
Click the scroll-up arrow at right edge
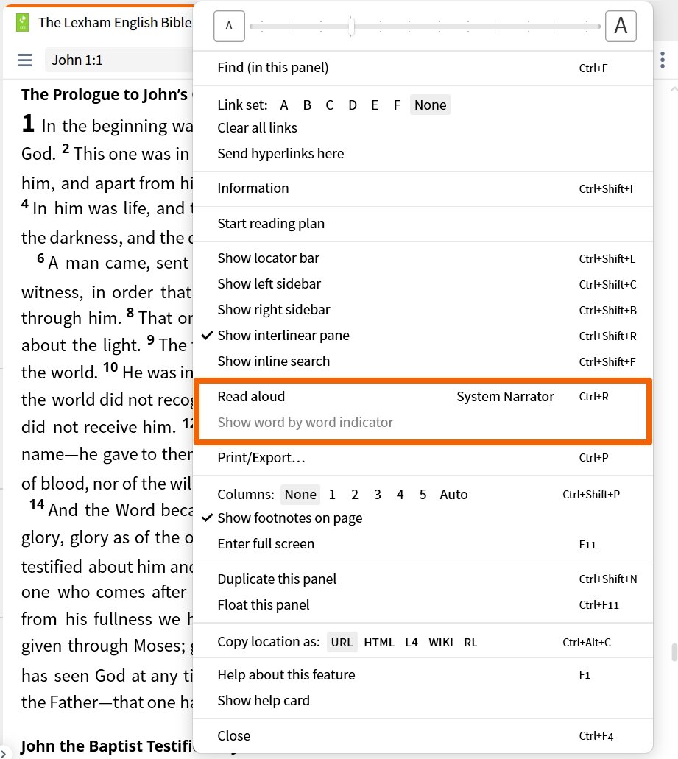(x=674, y=90)
